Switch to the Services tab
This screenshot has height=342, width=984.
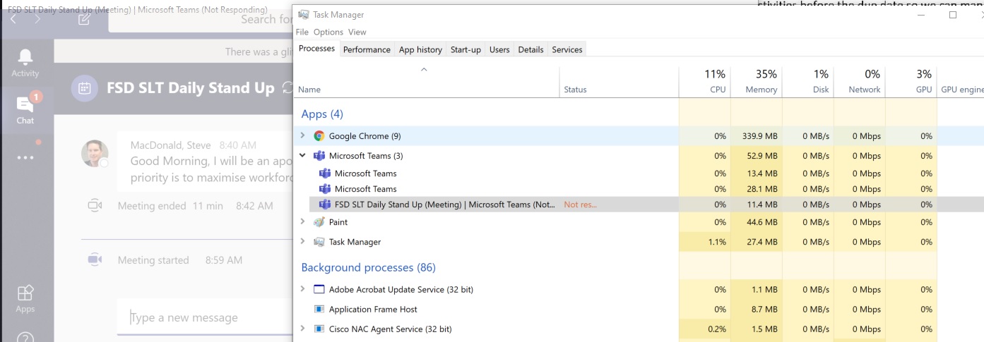(567, 49)
